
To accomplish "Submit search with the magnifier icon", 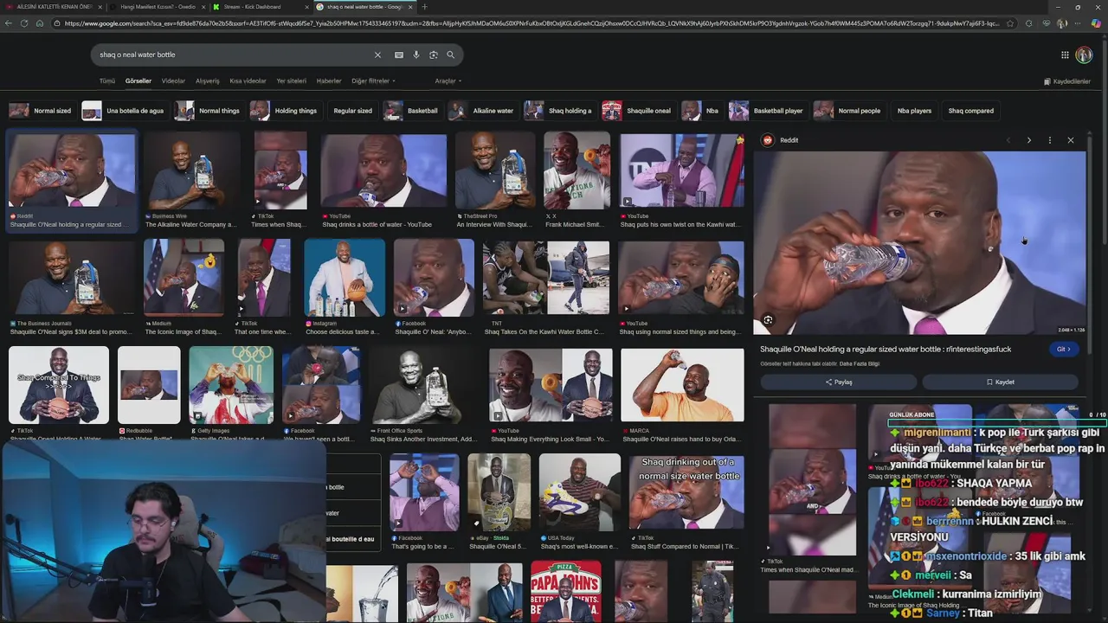I will click(x=450, y=55).
